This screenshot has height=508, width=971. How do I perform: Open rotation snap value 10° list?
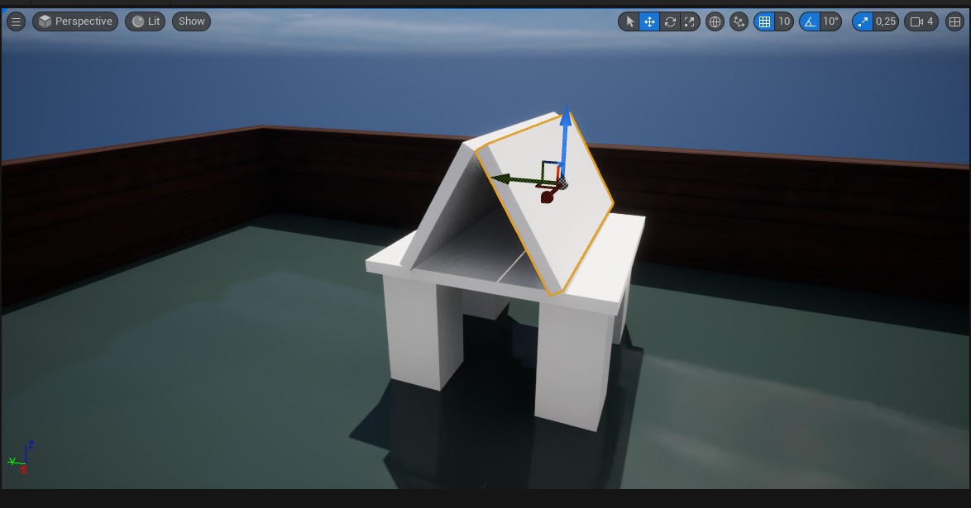pyautogui.click(x=830, y=21)
